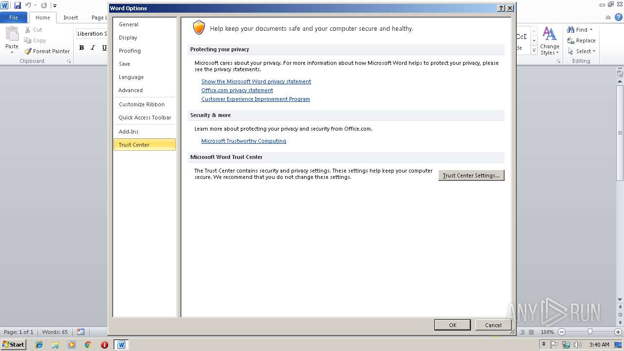The width and height of the screenshot is (624, 351).
Task: Open Windows Explorer folder on taskbar
Action: click(x=55, y=345)
